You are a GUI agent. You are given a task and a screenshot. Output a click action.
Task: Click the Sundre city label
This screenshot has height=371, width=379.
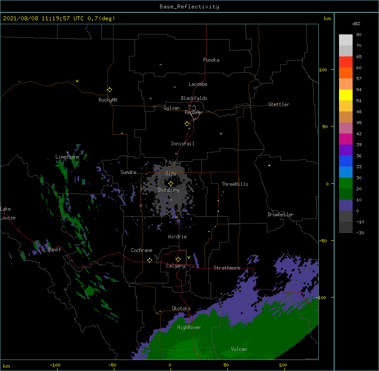click(x=128, y=172)
